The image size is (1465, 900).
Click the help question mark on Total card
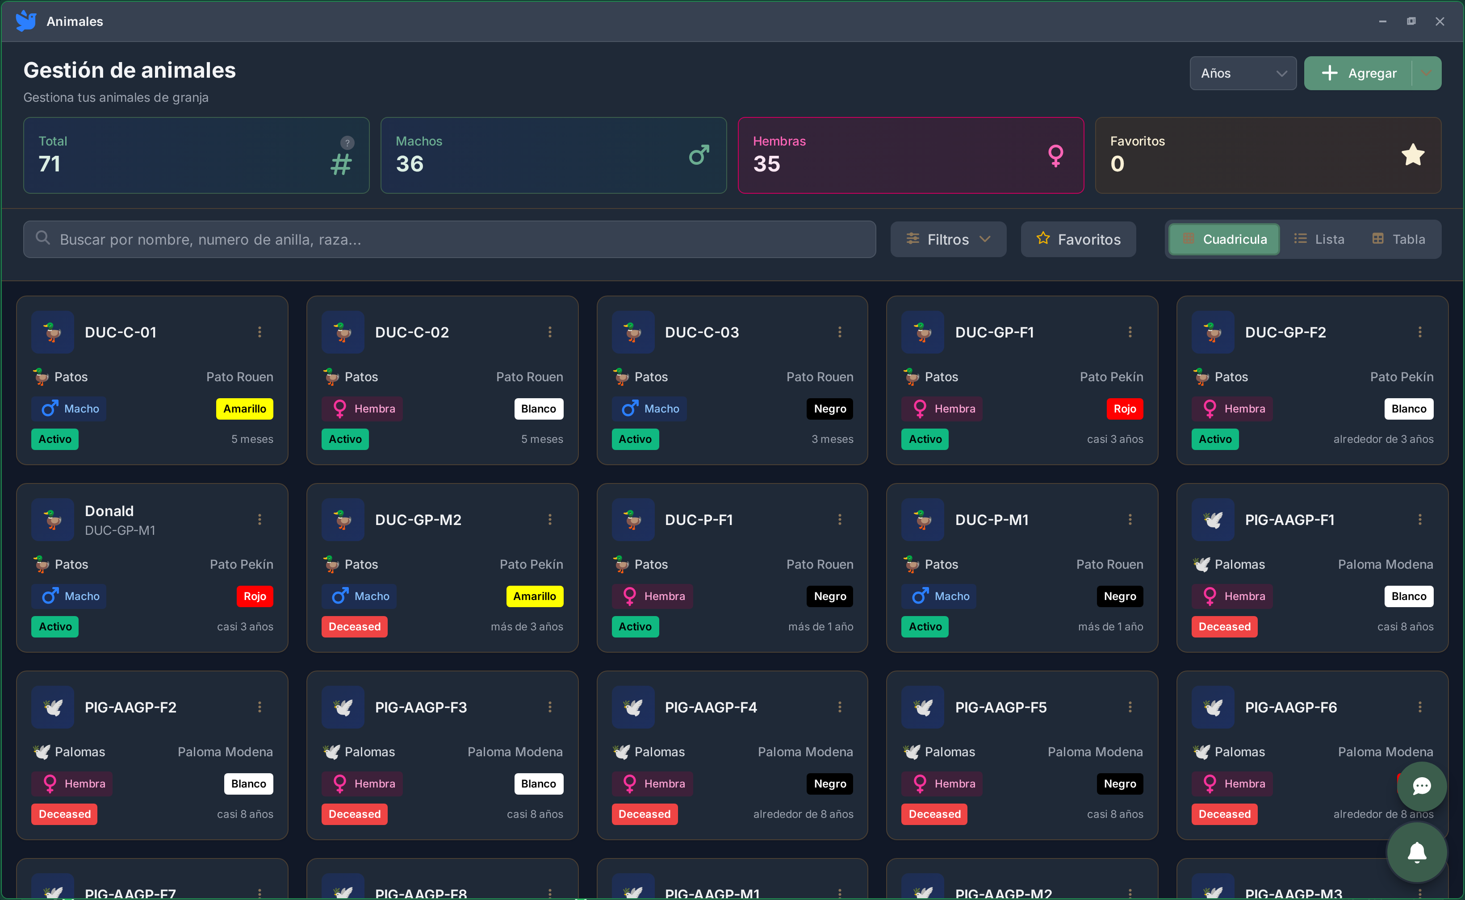click(347, 143)
